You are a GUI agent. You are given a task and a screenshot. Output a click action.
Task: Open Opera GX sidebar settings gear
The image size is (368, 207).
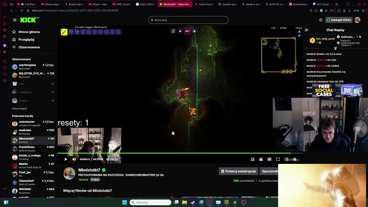pyautogui.click(x=5, y=80)
